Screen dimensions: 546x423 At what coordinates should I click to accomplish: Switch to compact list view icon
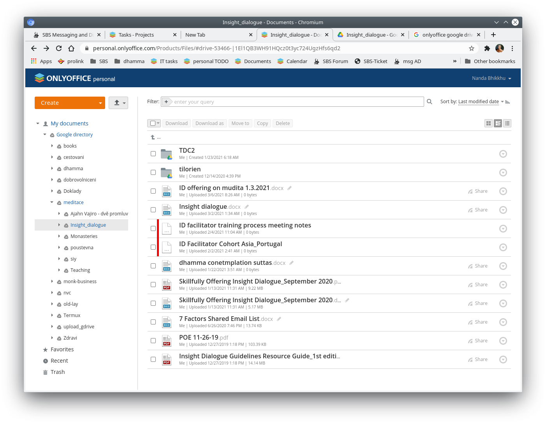point(507,123)
